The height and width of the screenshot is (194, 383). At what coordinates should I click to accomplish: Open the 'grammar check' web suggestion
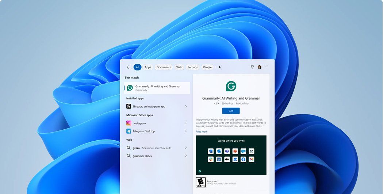[157, 156]
